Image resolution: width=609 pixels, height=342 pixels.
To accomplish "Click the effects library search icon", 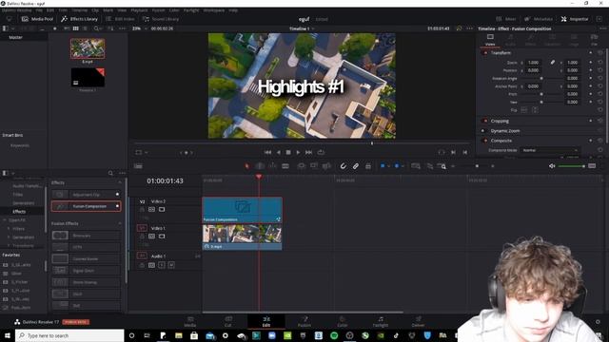I will 110,173.
